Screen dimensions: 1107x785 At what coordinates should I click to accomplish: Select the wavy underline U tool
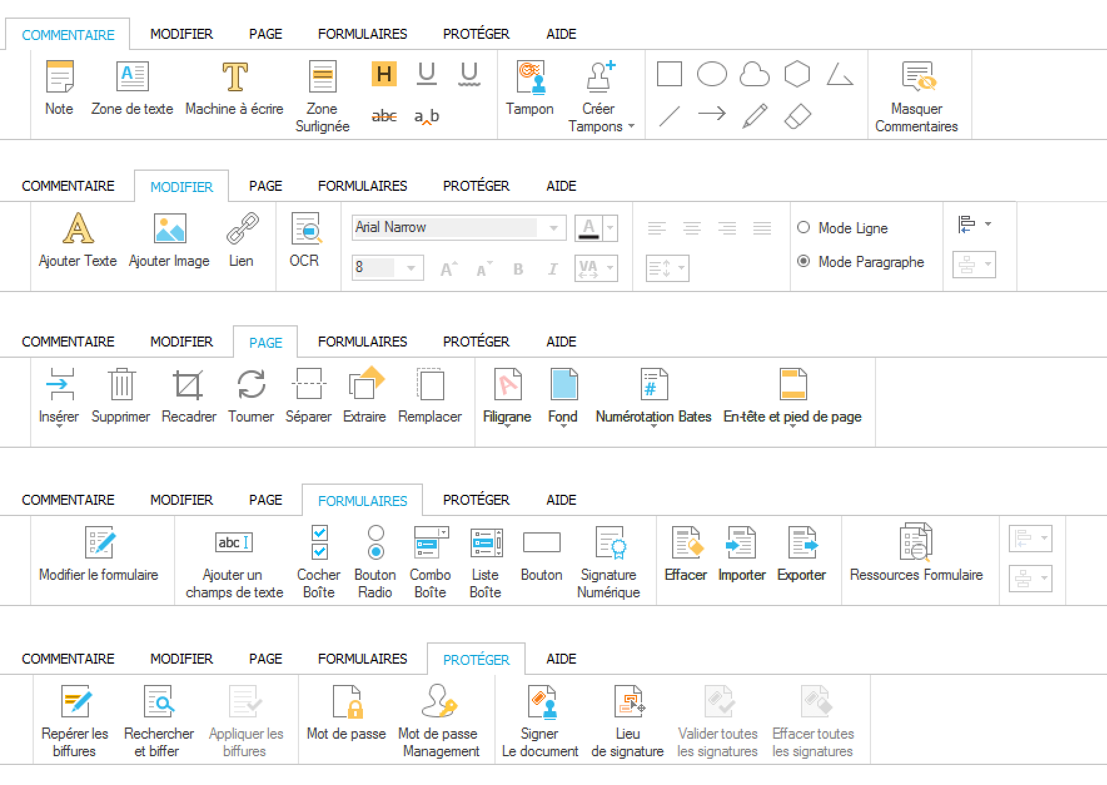(469, 74)
